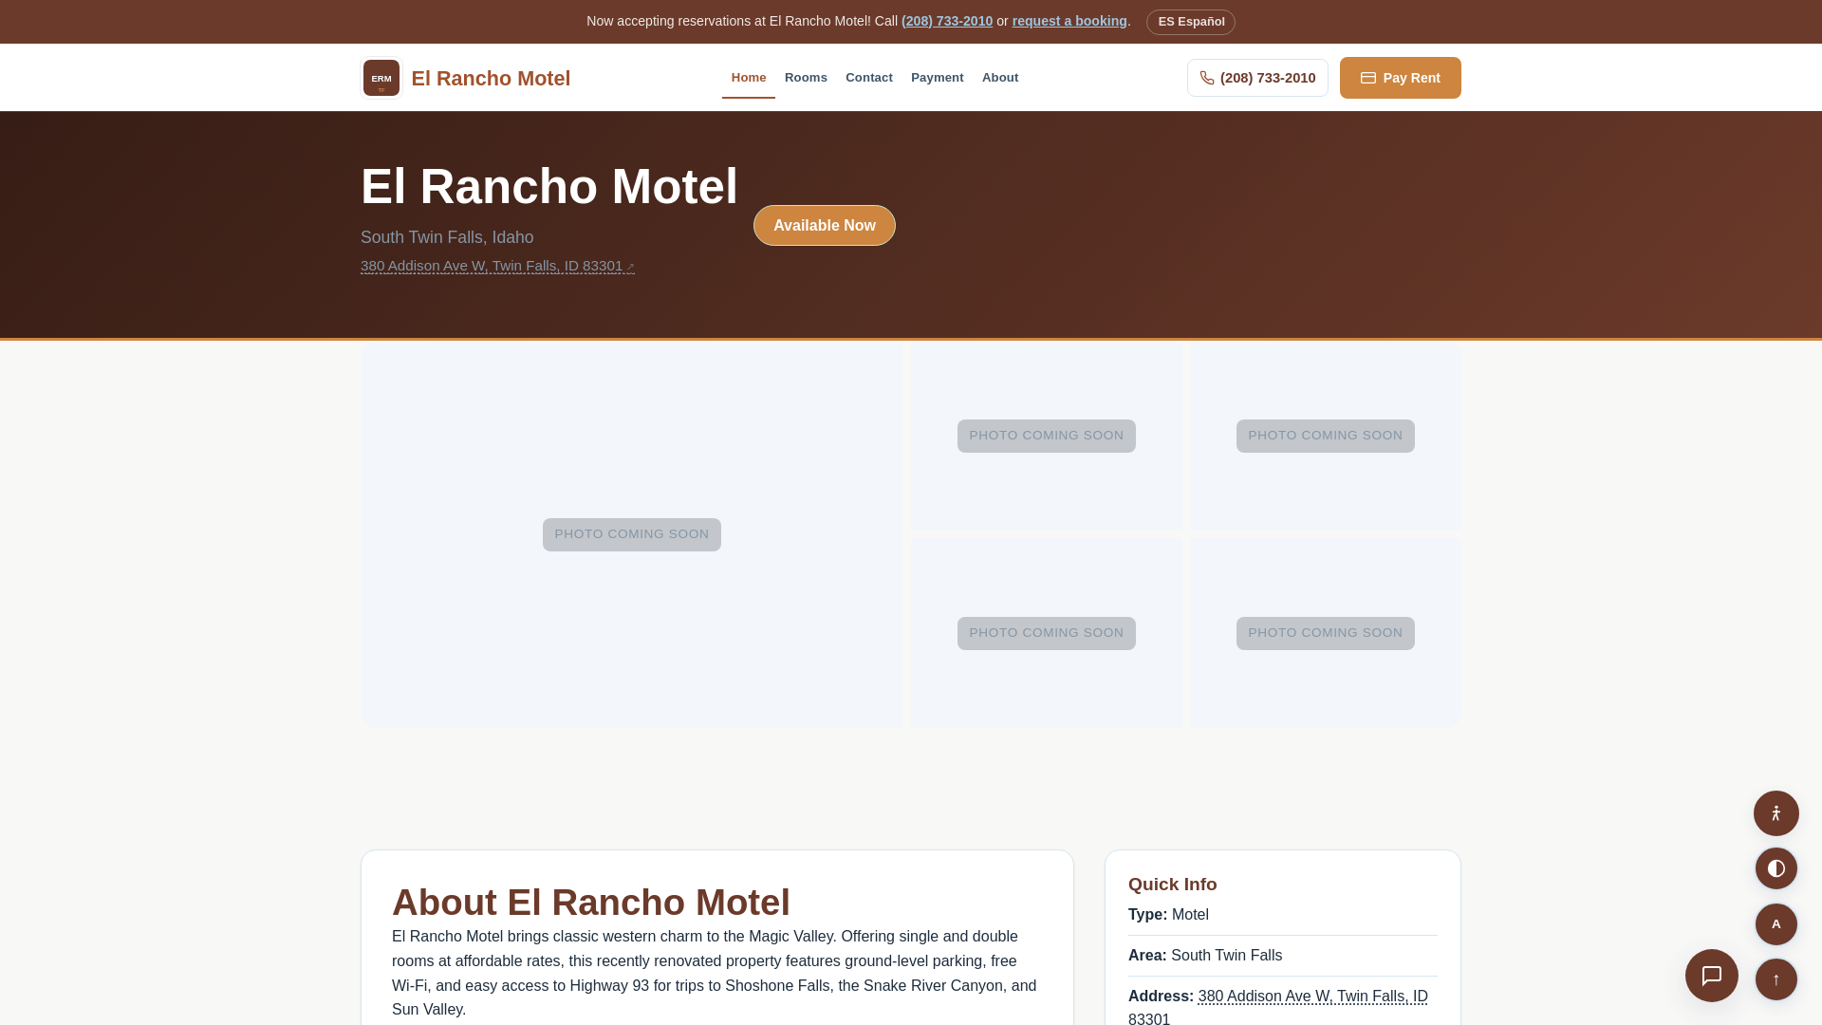Open the About nav item
Screen dimensions: 1822x1025
[x=999, y=78]
